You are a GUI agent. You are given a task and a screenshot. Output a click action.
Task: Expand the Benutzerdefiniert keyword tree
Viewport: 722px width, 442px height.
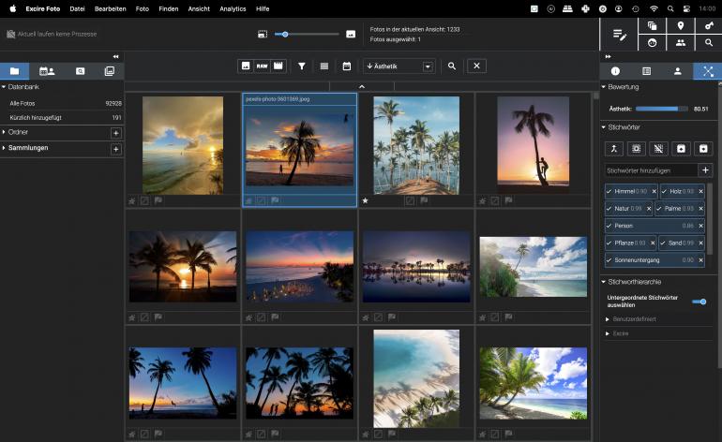tap(608, 319)
